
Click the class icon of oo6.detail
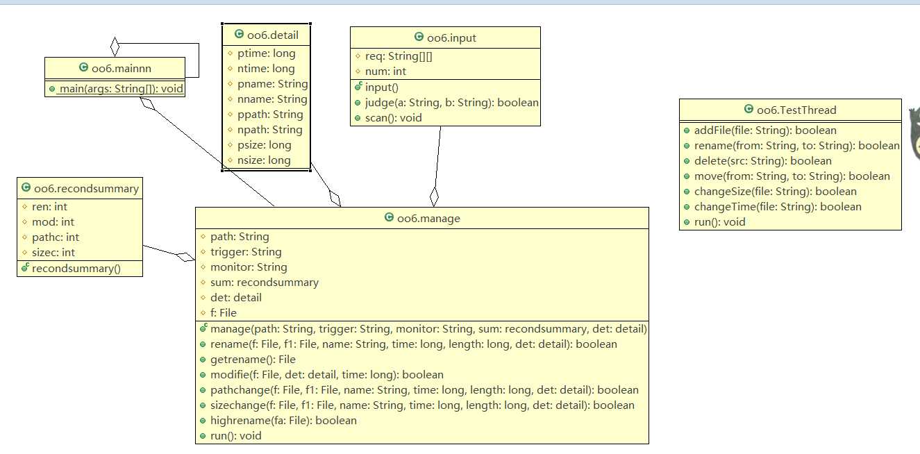(240, 34)
